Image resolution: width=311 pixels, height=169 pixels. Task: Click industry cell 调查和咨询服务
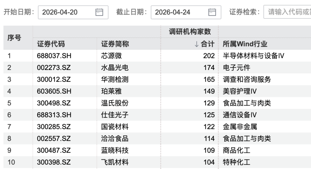point(247,79)
